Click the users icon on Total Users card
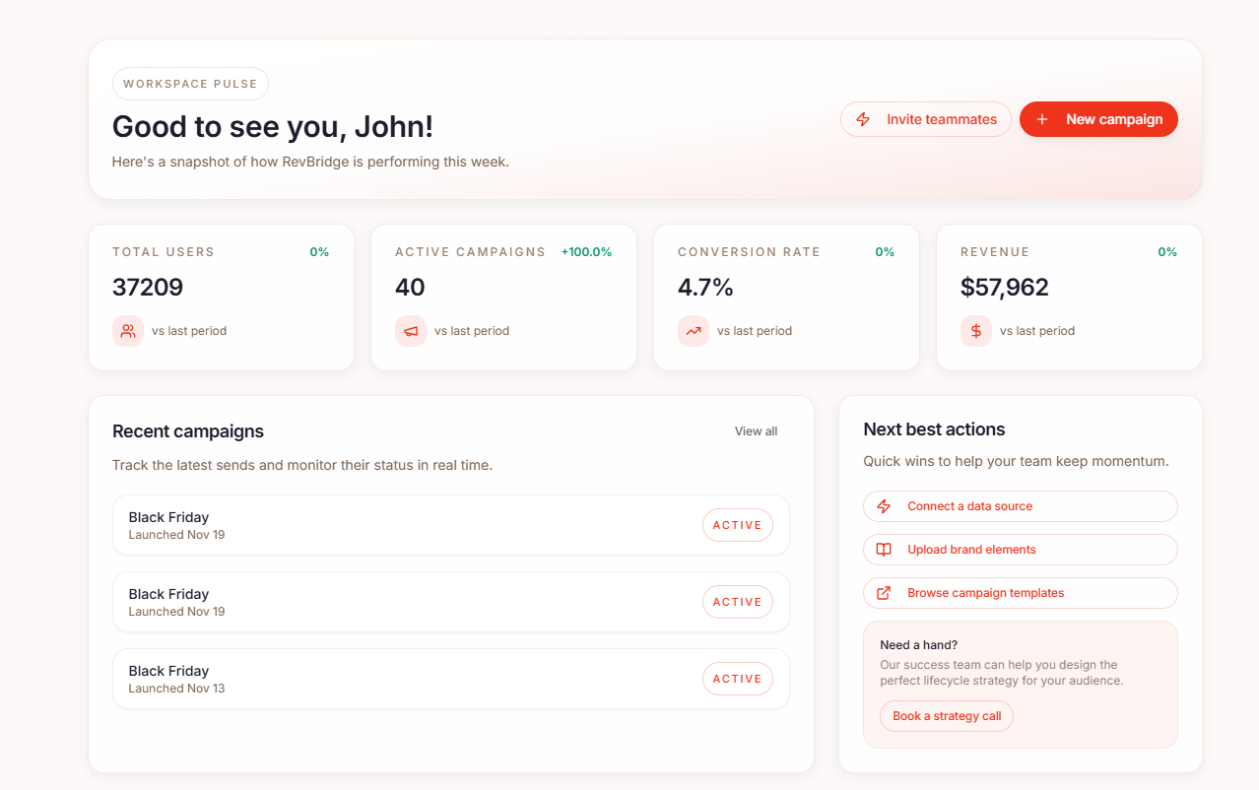Viewport: 1259px width, 790px height. click(x=127, y=331)
